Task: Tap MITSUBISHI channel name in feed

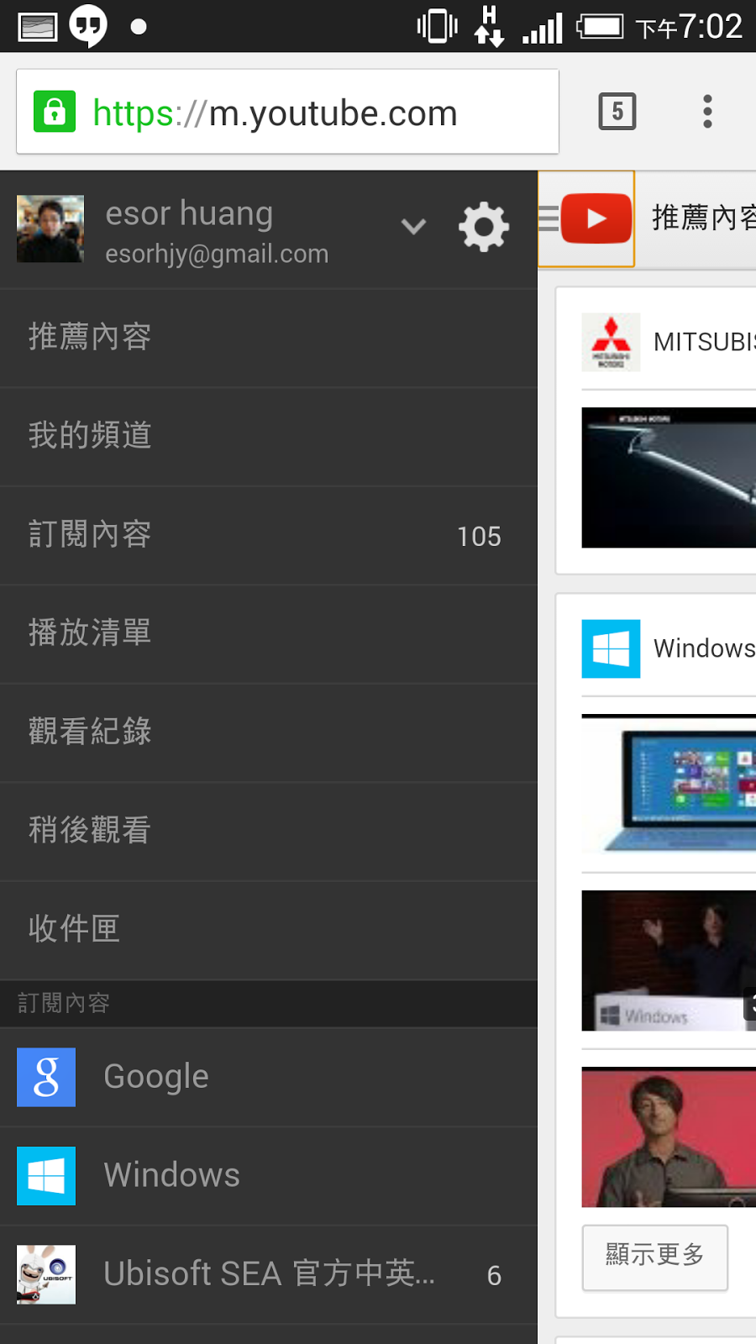Action: [x=705, y=342]
